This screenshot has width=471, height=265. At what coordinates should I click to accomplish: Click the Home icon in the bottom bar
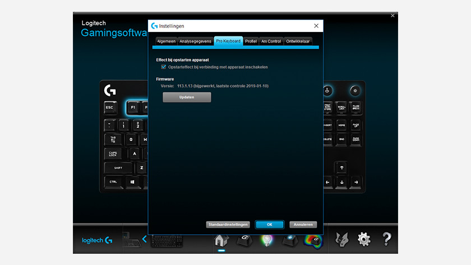pyautogui.click(x=221, y=240)
